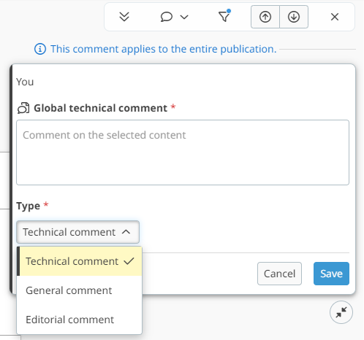Go to previous comment with up arrow

coord(265,17)
